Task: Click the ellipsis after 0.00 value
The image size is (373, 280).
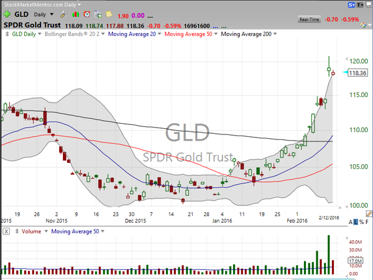Action: click(x=150, y=17)
